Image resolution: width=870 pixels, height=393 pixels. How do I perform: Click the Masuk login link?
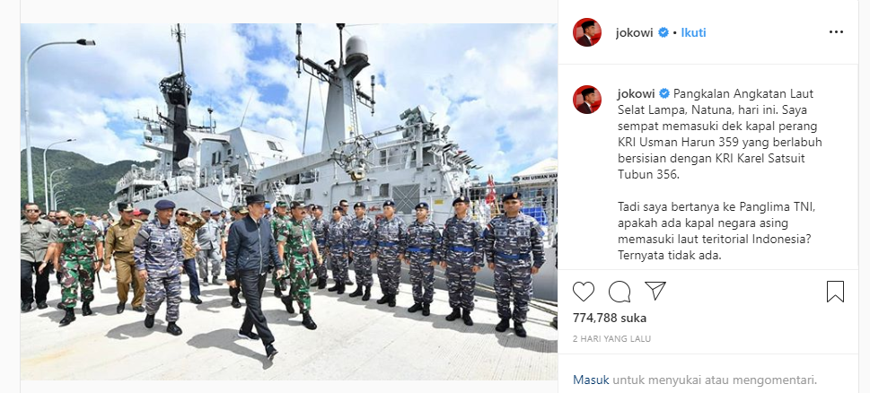pos(591,380)
